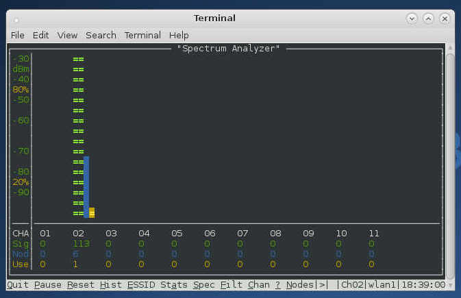Screen dimensions: 461x298
Task: Select Filt in the bottom command bar
Action: point(232,285)
